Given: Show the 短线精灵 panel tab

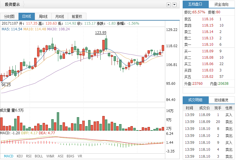Looking at the screenshot, I should 222,100.
